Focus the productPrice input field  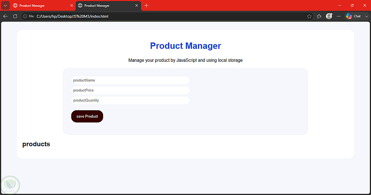tap(130, 90)
